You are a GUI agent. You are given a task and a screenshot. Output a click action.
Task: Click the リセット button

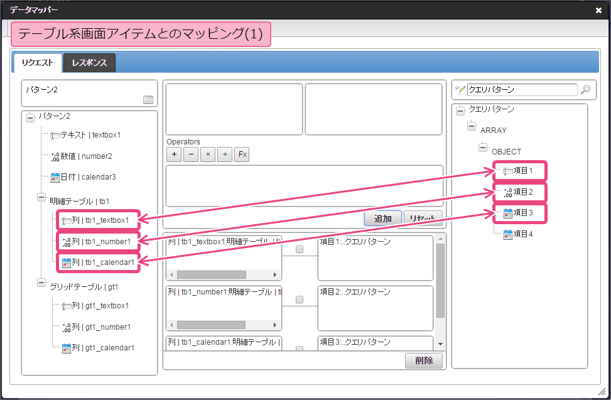point(423,219)
